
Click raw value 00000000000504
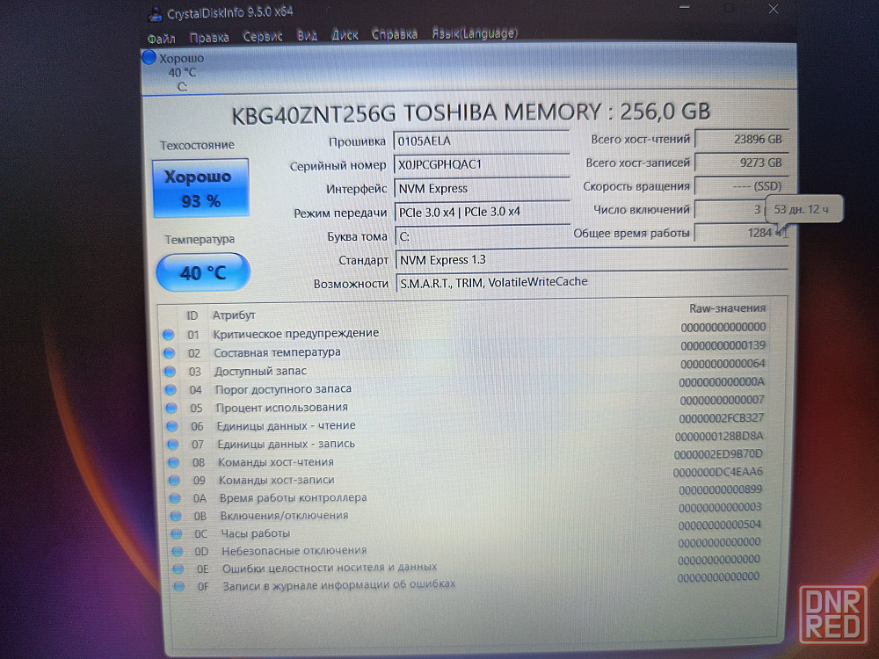pos(720,525)
